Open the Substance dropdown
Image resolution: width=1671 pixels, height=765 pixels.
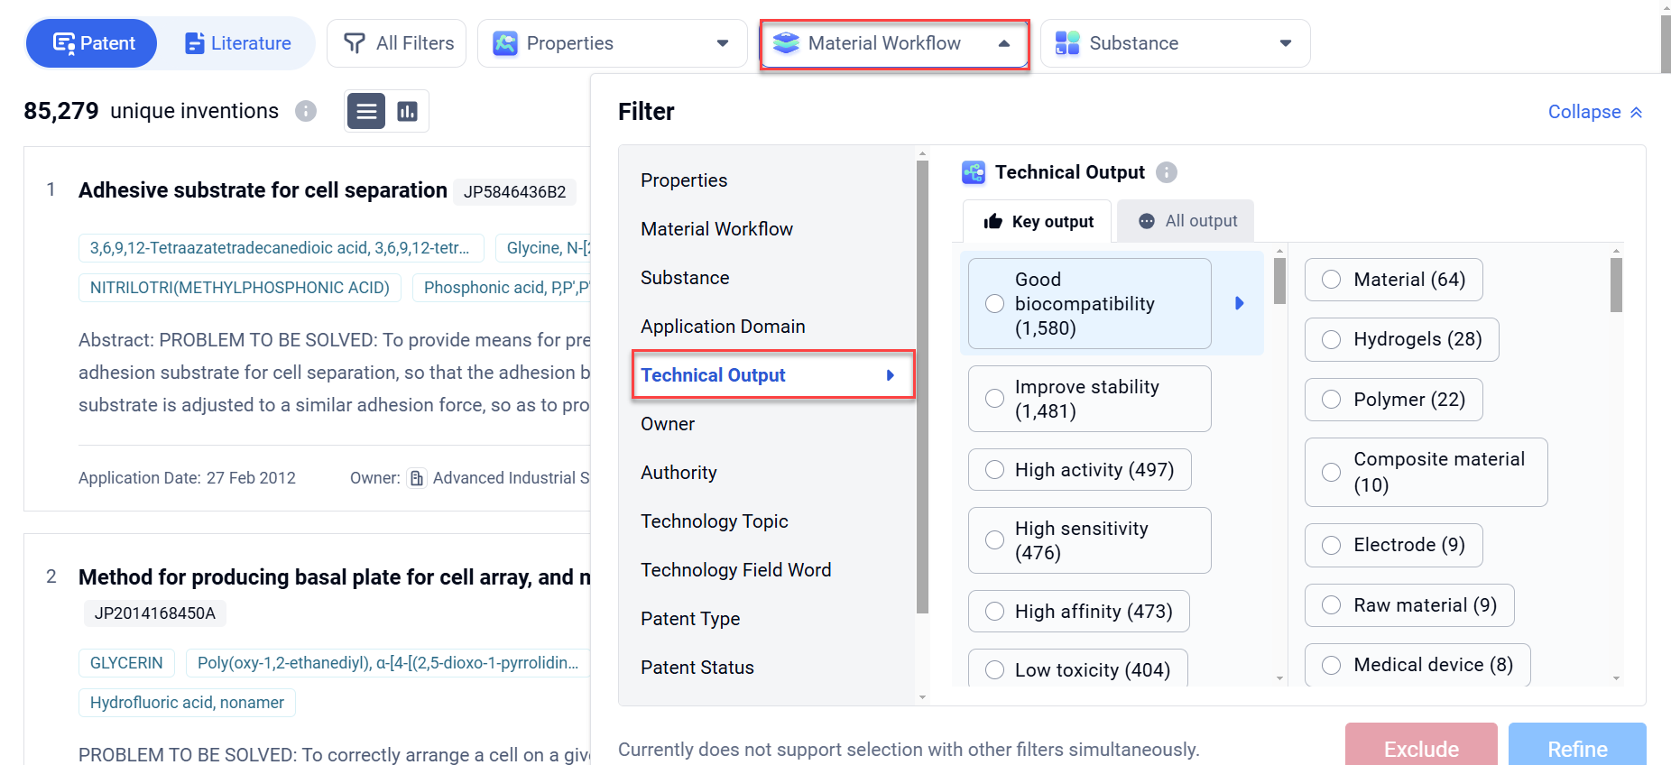(x=1175, y=43)
